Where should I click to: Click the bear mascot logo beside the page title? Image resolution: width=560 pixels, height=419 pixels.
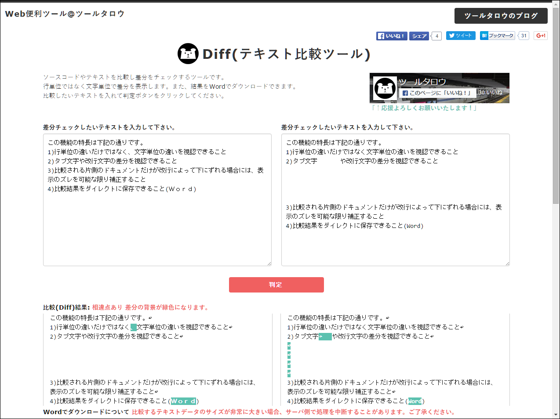[x=188, y=54]
